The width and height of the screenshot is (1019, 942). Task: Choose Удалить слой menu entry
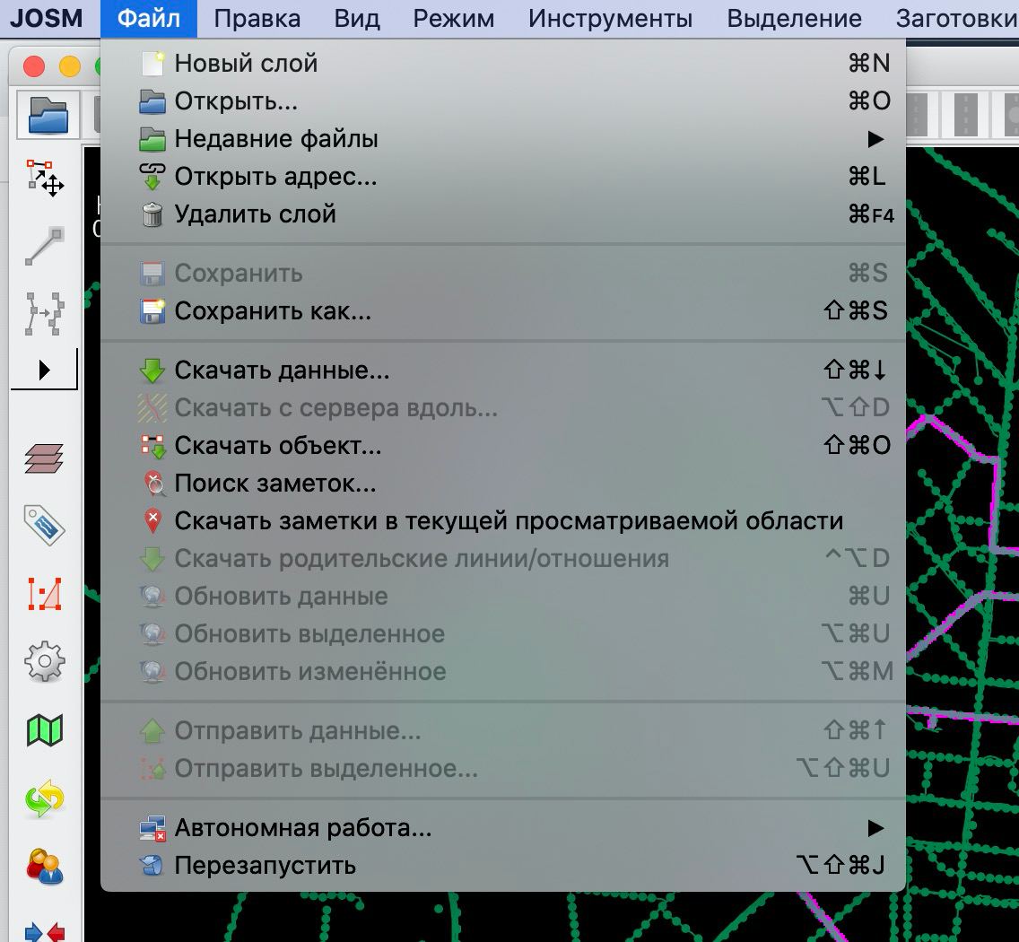[x=503, y=214]
